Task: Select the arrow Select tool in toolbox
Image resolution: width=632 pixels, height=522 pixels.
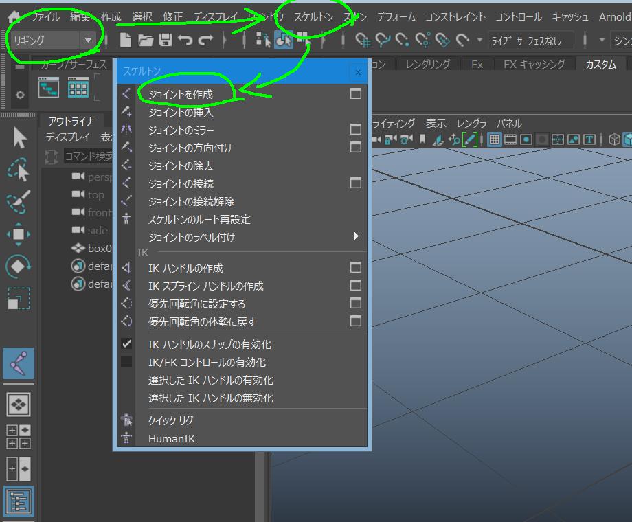Action: 19,138
